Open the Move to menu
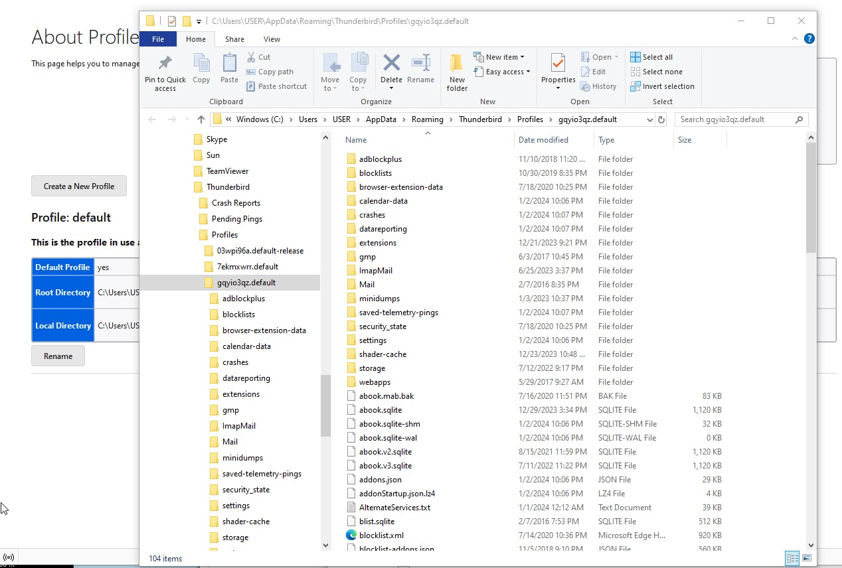Viewport: 842px width, 568px height. [330, 73]
